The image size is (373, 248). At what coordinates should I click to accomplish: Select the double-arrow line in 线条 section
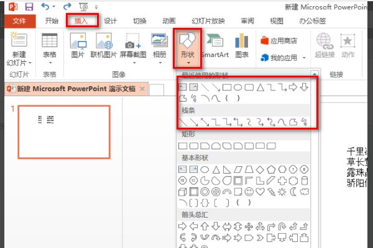point(205,122)
